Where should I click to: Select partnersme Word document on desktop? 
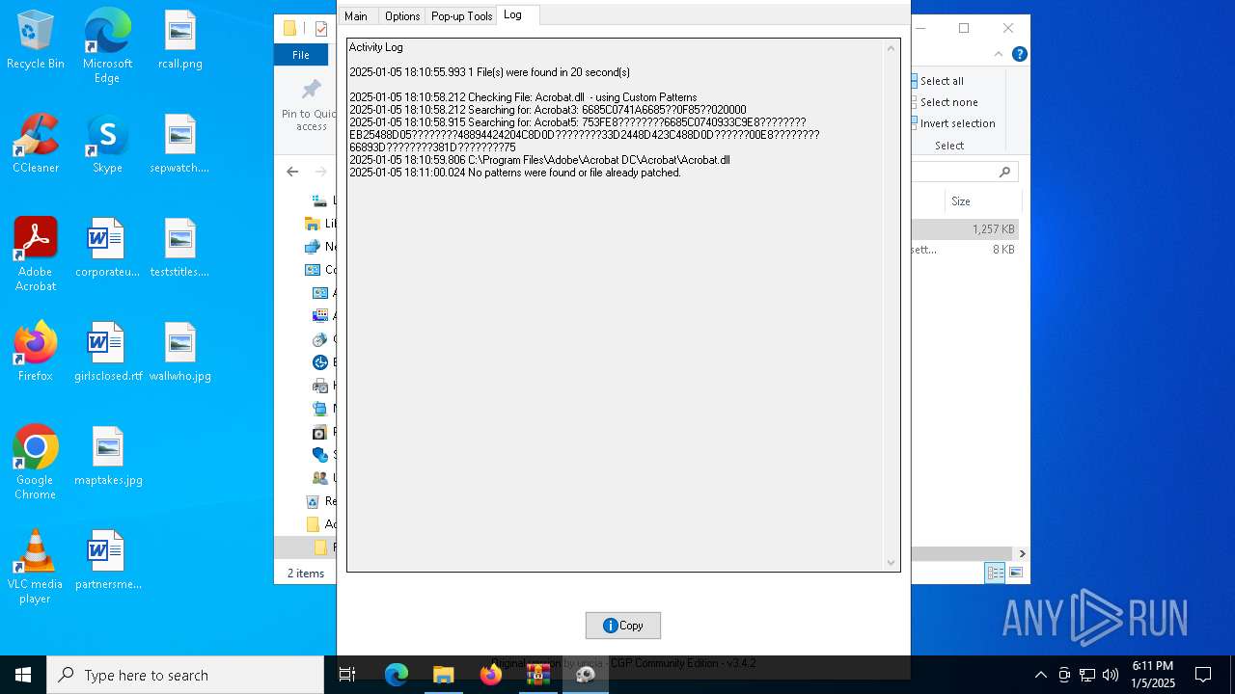(x=107, y=561)
